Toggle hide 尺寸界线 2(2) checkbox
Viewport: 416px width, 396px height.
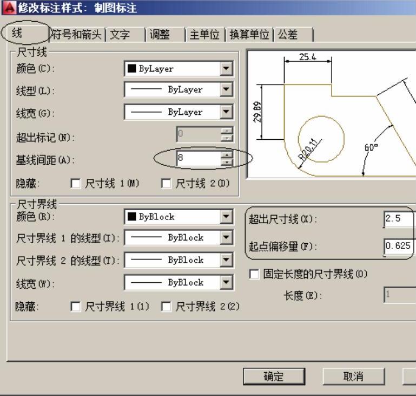[x=167, y=307]
